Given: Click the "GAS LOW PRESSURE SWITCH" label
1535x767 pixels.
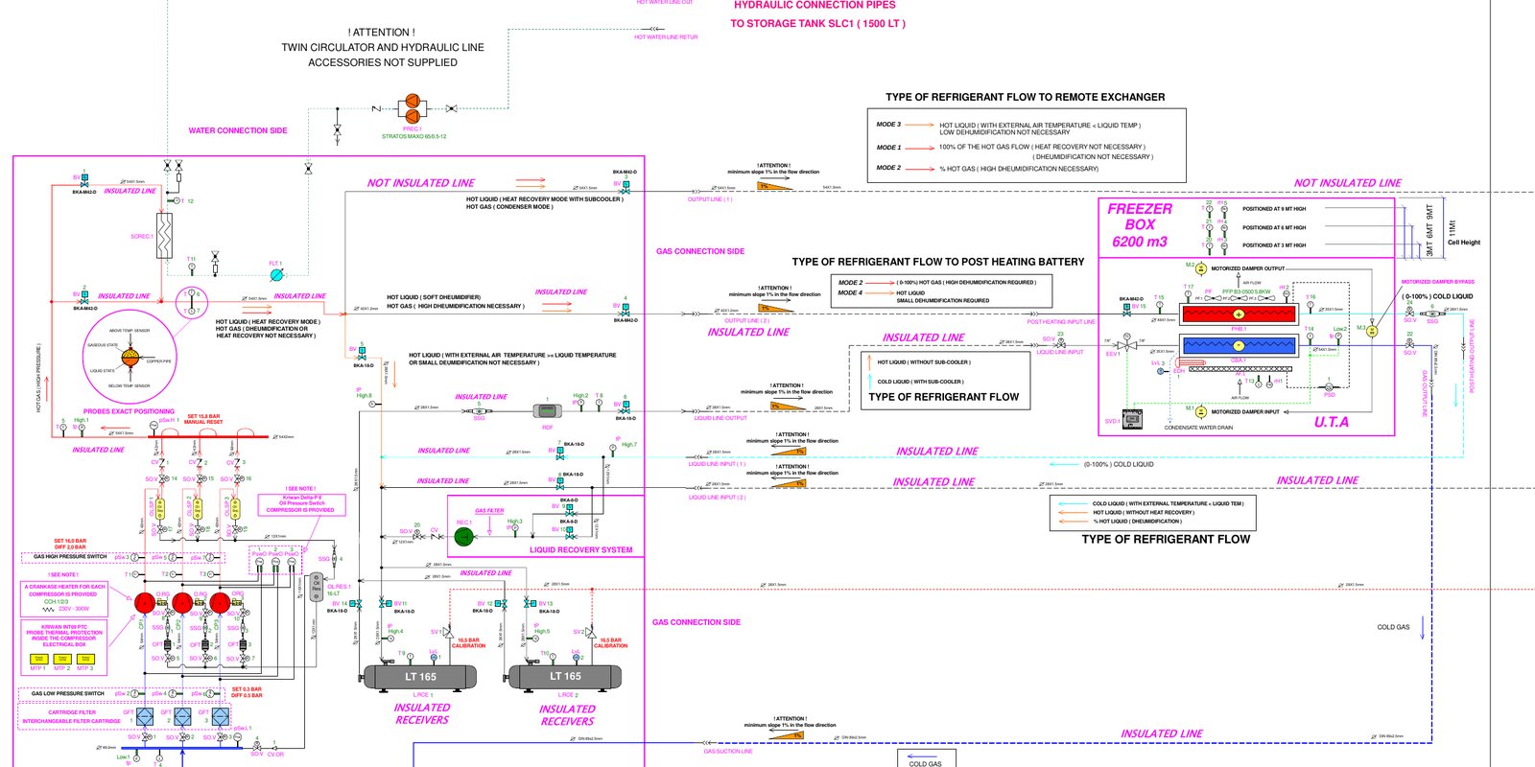Looking at the screenshot, I should [67, 693].
